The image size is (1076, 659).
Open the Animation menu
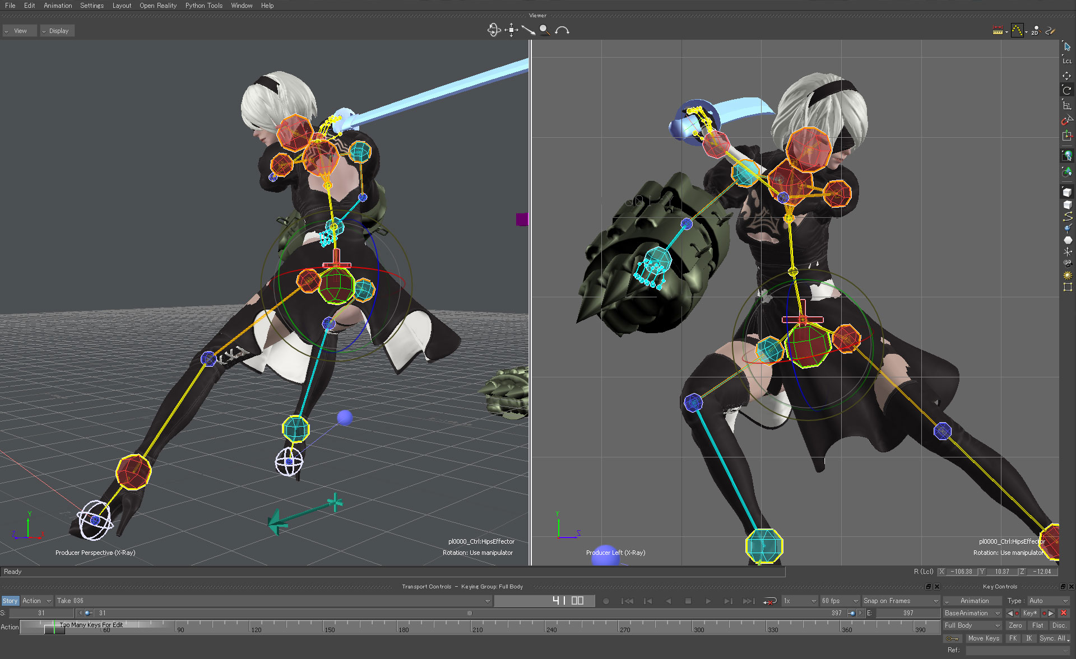(58, 6)
